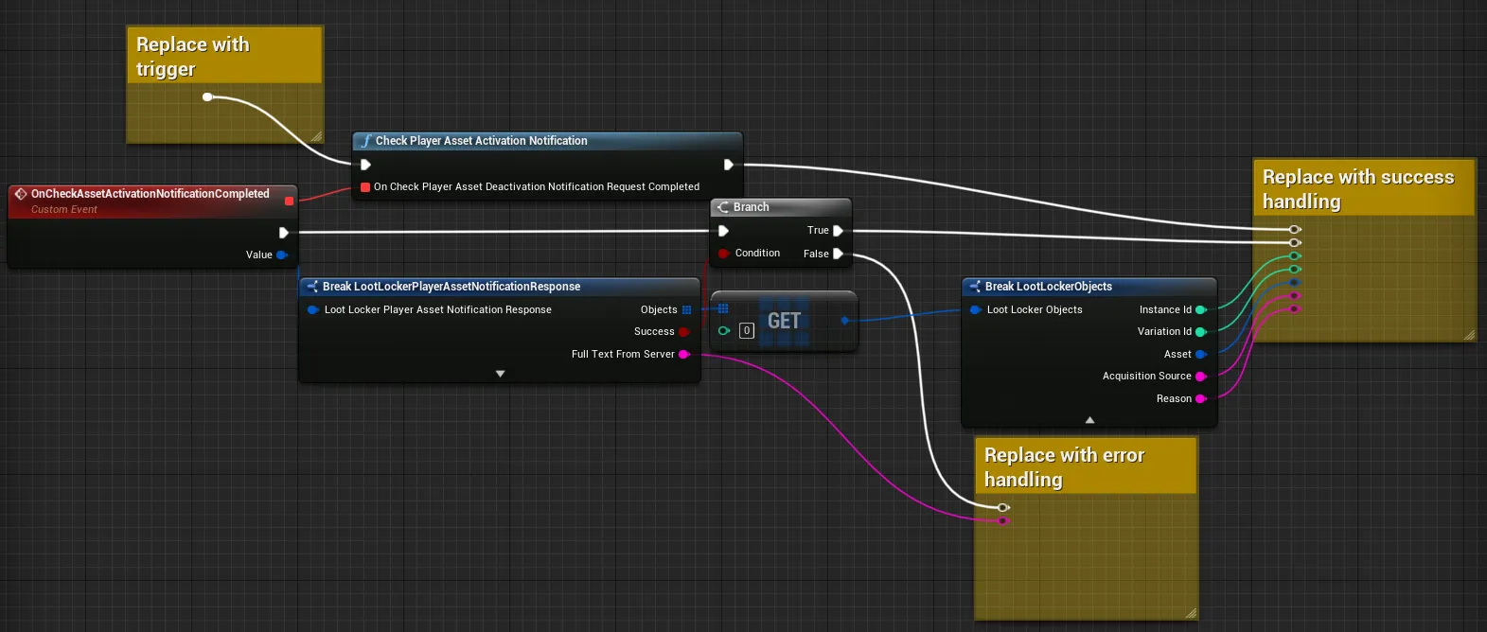Screen dimensions: 1487x632
Task: Click the GET node array input pin
Action: [723, 308]
